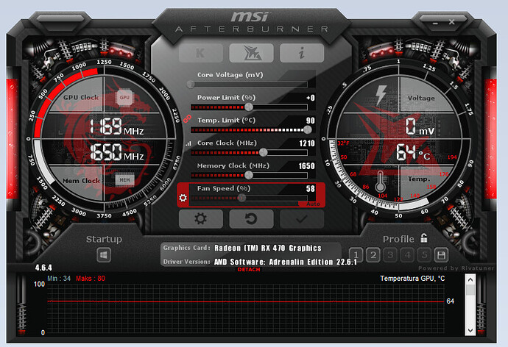Click the Fan Speed value 58

point(311,188)
